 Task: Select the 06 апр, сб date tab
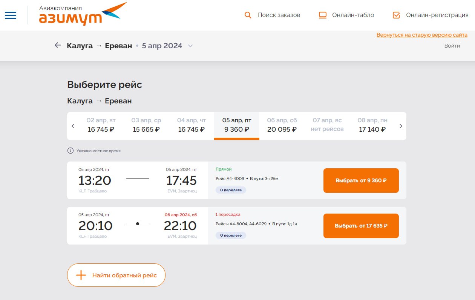click(x=282, y=125)
